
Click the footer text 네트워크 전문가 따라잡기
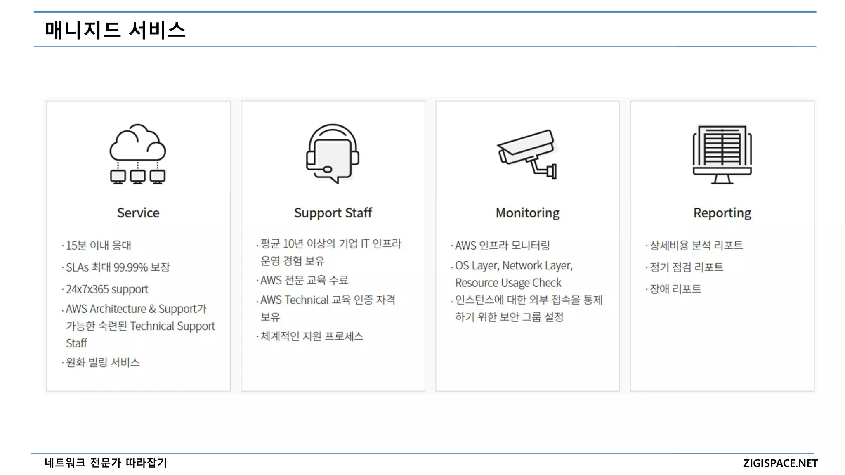(106, 463)
